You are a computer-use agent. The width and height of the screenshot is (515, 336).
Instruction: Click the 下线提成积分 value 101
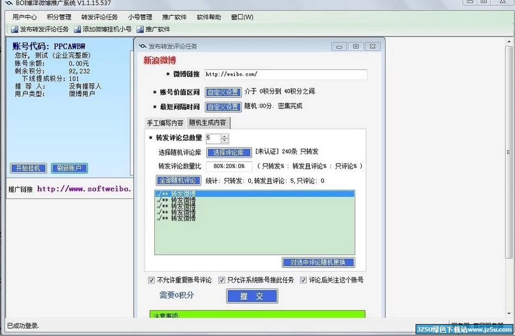click(x=74, y=79)
